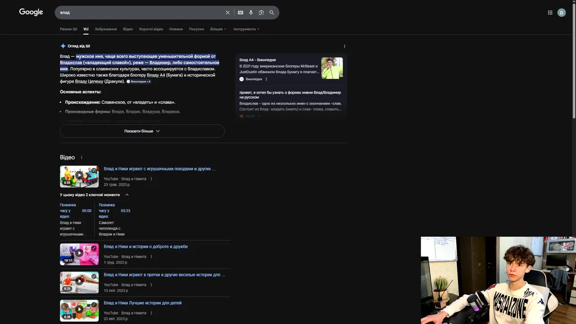
Task: Collapse the key moments section
Action: pos(127,195)
